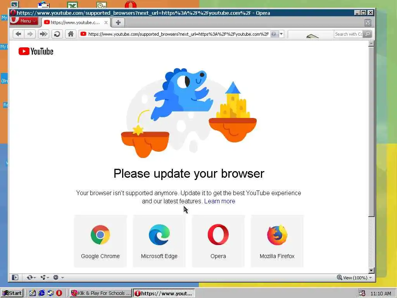Viewport: 397px width, 298px height.
Task: Select the YouTube browser tab
Action: click(75, 22)
